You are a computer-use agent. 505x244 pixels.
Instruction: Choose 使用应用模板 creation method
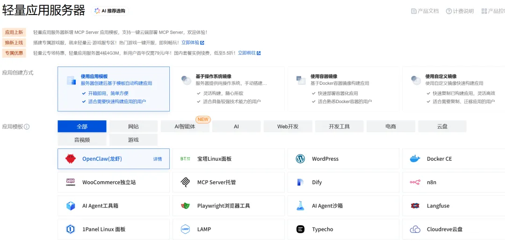tap(114, 89)
